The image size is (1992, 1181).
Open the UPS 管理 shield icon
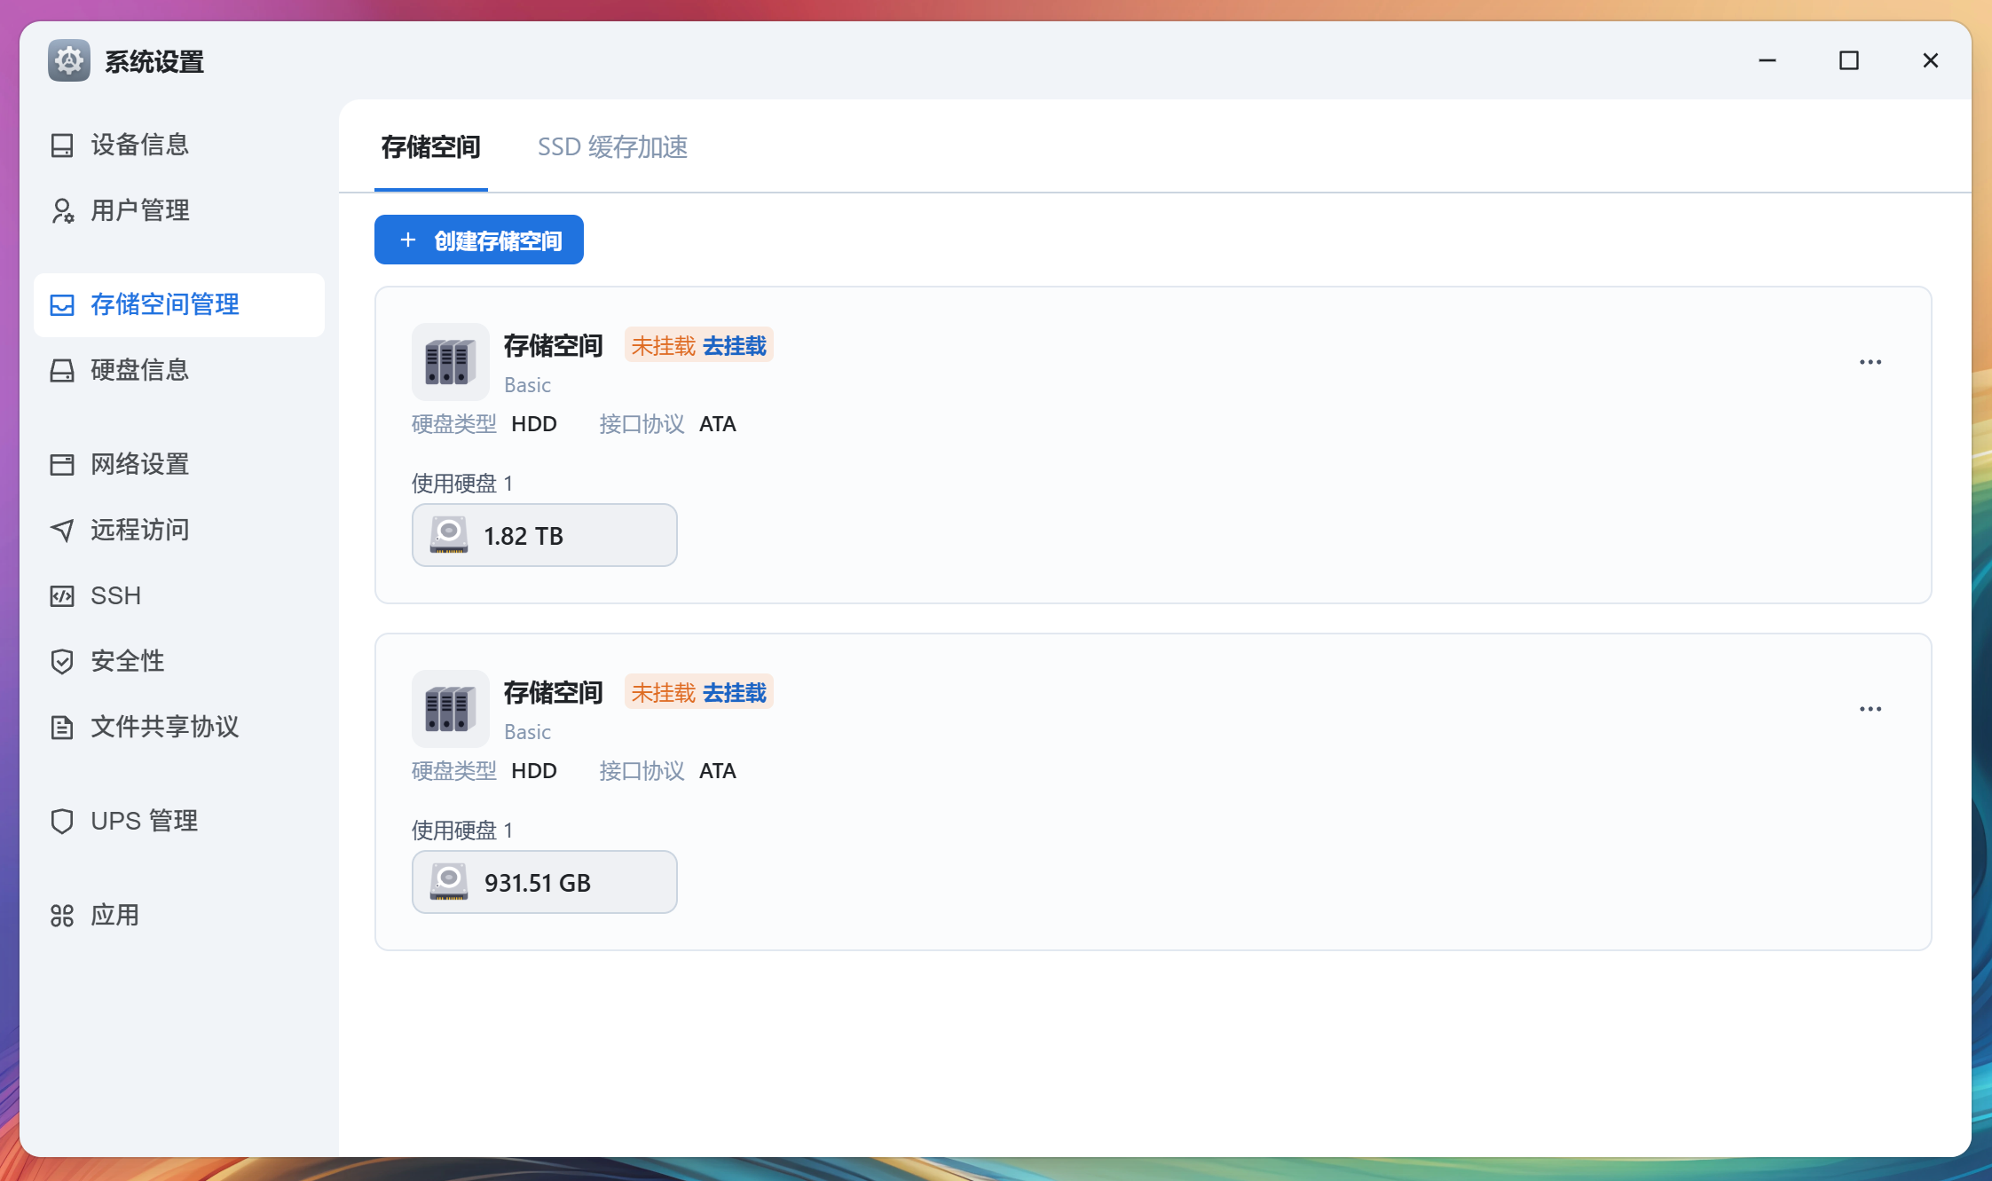point(62,821)
